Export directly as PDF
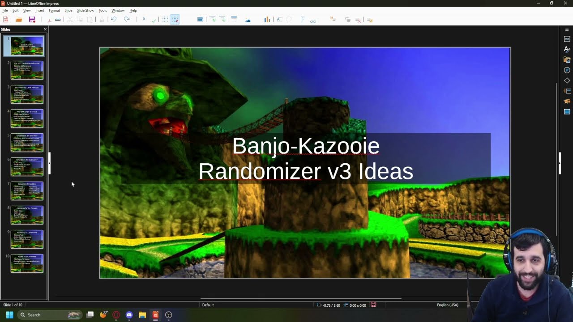Viewport: 573px width, 322px height. tap(49, 20)
